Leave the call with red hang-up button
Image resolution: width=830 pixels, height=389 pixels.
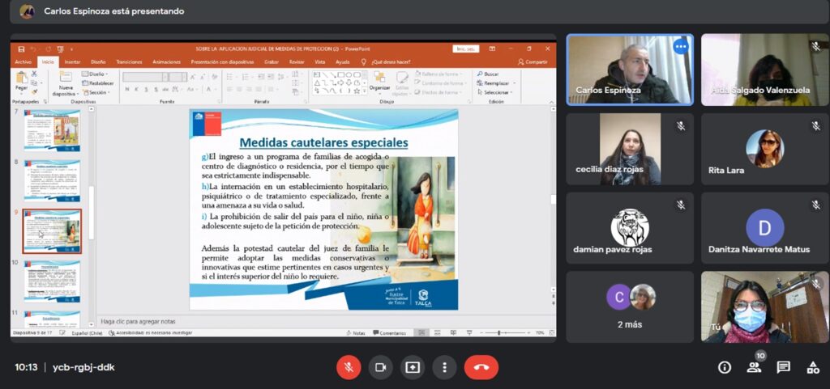[481, 367]
